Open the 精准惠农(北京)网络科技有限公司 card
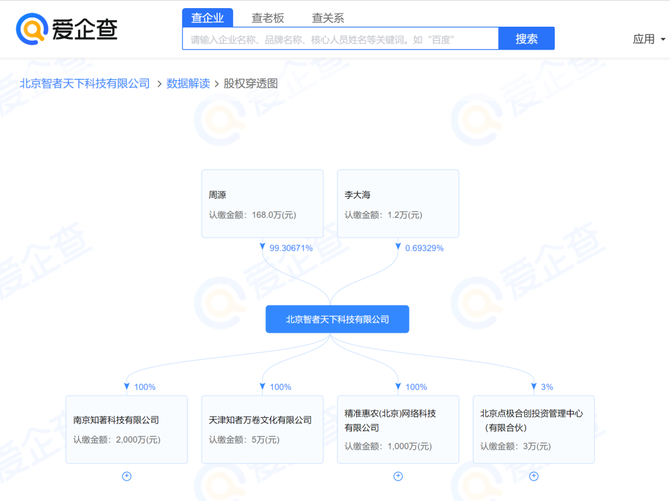 coord(398,429)
